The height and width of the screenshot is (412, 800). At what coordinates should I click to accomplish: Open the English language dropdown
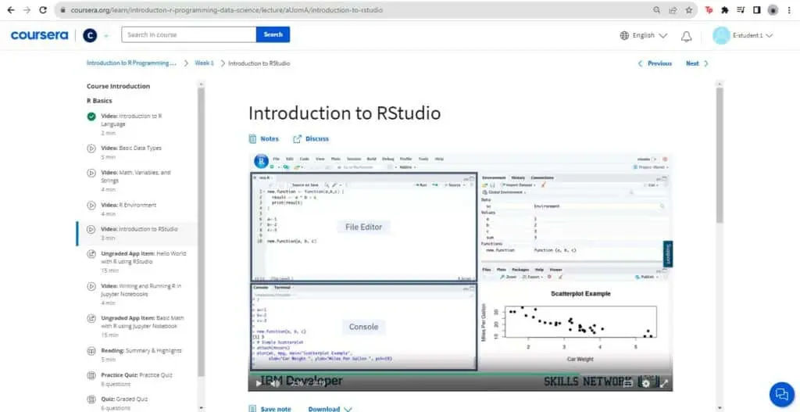coord(644,35)
